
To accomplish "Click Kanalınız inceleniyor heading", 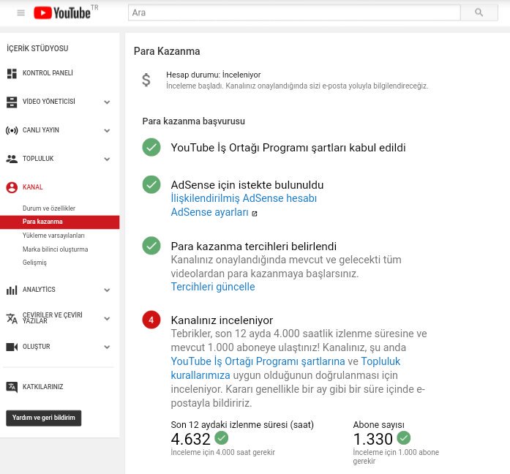I will (222, 320).
